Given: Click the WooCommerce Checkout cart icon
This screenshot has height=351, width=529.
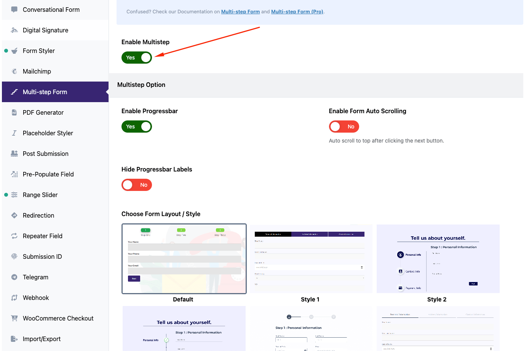Looking at the screenshot, I should (15, 318).
